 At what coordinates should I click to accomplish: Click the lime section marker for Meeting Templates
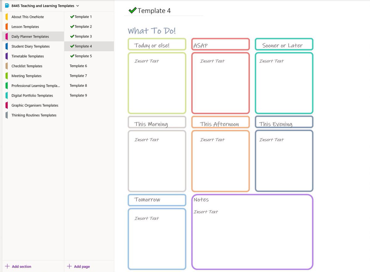point(6,76)
